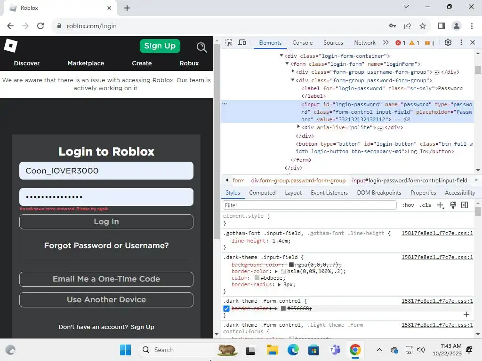
Task: Collapse the password-form-group div
Action: pos(293,80)
